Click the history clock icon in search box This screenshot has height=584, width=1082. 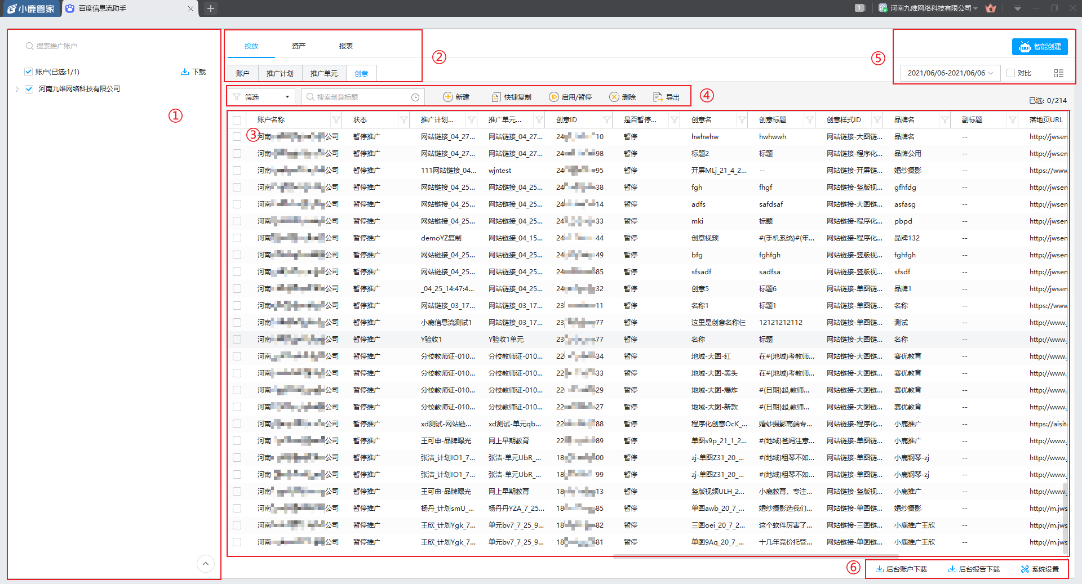pos(415,97)
